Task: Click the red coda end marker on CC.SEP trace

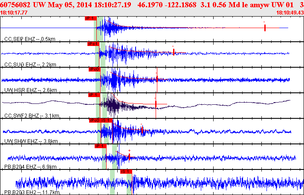Action: [265, 28]
